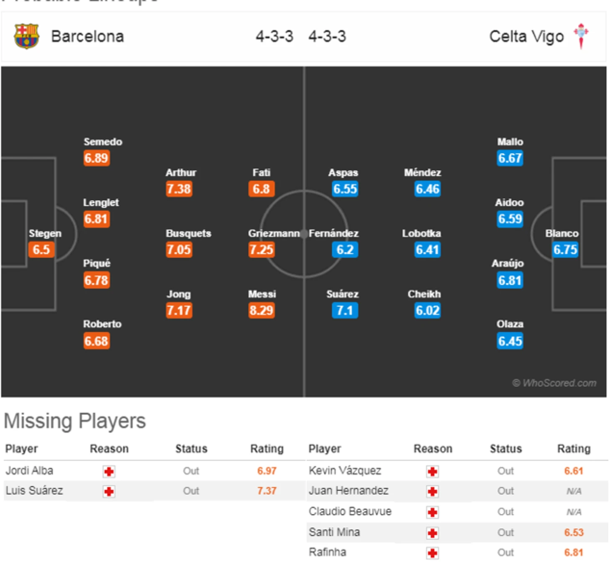
Task: Click Juan Hernandez's injury cross icon
Action: tap(432, 492)
